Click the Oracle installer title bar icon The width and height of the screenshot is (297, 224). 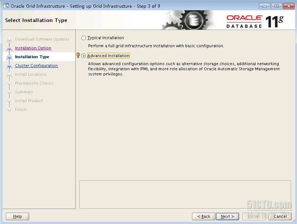6,6
